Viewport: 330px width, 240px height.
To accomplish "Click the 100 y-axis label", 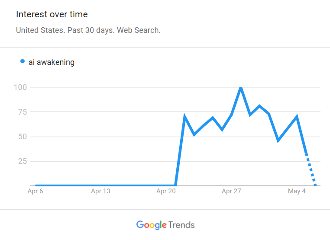I will click(20, 87).
